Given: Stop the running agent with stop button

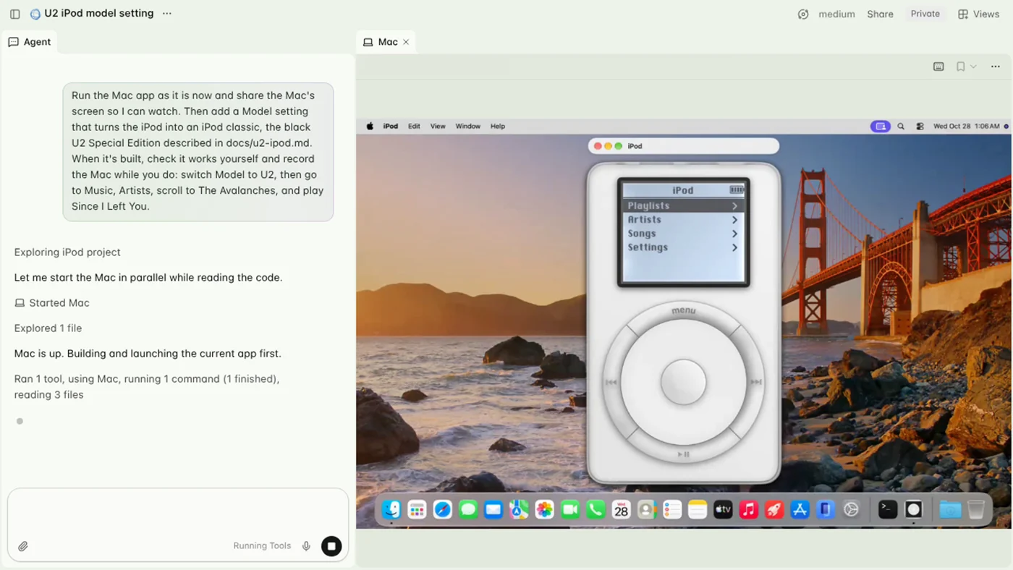Looking at the screenshot, I should point(331,546).
